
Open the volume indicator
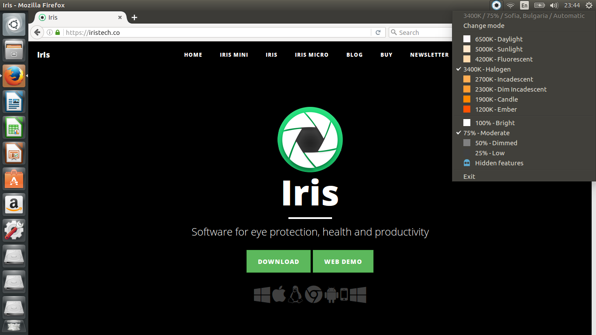click(x=554, y=5)
